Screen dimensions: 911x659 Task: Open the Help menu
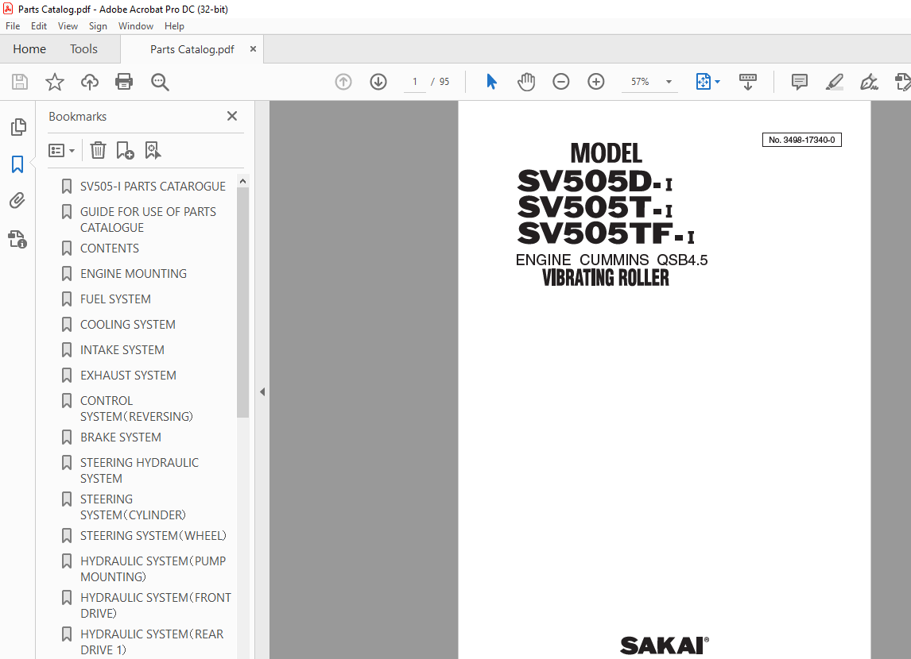(x=174, y=26)
